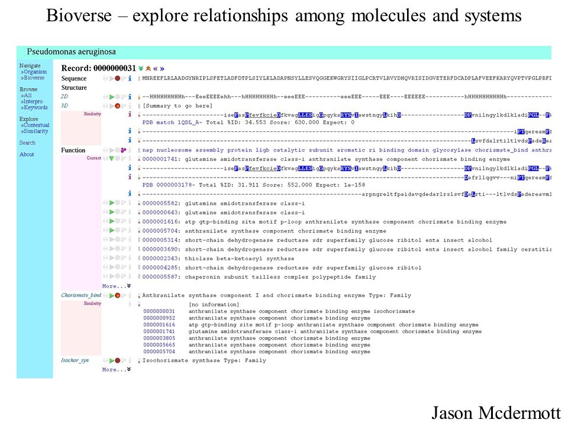Open the About page
Viewport: 568px width, 426px height.
(x=27, y=154)
